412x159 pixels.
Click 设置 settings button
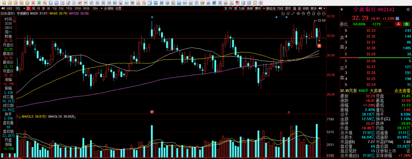point(118,8)
